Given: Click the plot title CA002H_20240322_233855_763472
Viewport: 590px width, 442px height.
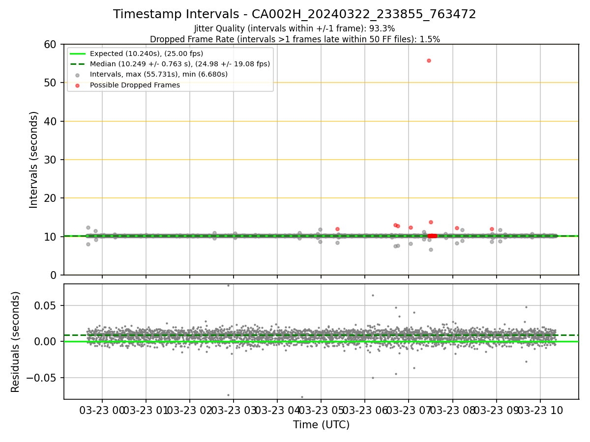Looking at the screenshot, I should click(x=295, y=14).
